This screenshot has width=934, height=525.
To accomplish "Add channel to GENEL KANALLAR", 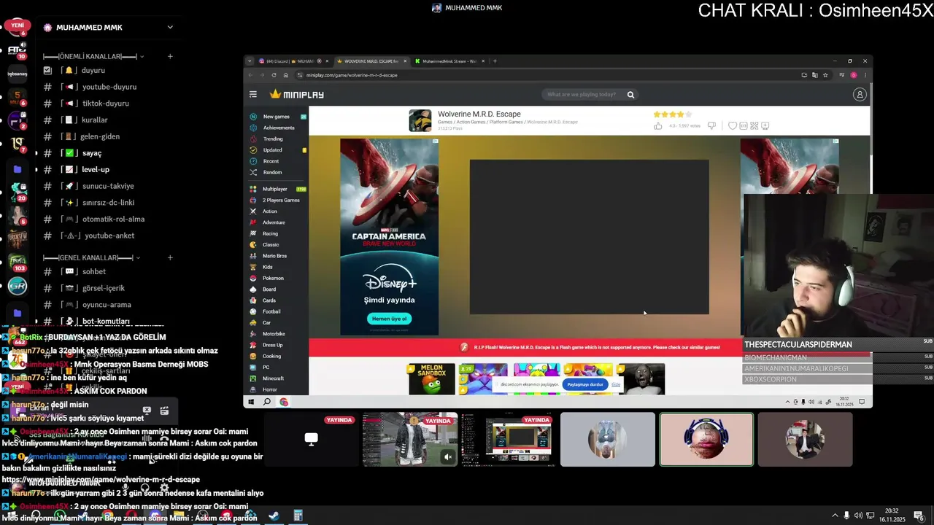I will pyautogui.click(x=170, y=257).
